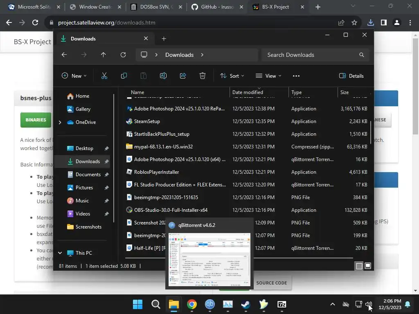Expand the OneDrive tree node
This screenshot has height=314, width=419.
60,122
